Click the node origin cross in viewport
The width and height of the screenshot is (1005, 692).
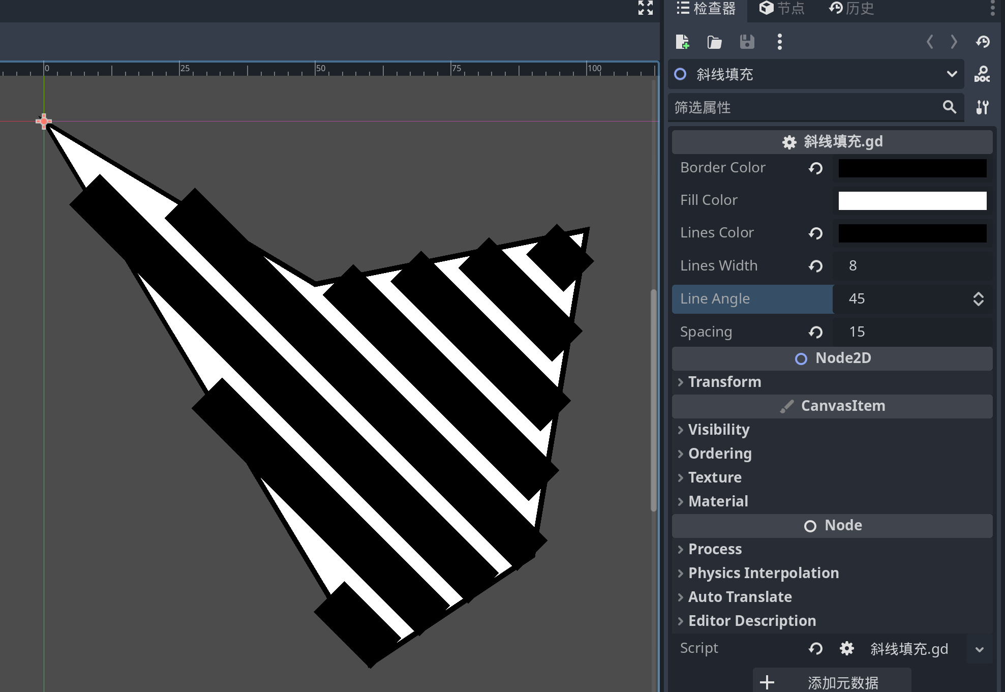pos(44,121)
